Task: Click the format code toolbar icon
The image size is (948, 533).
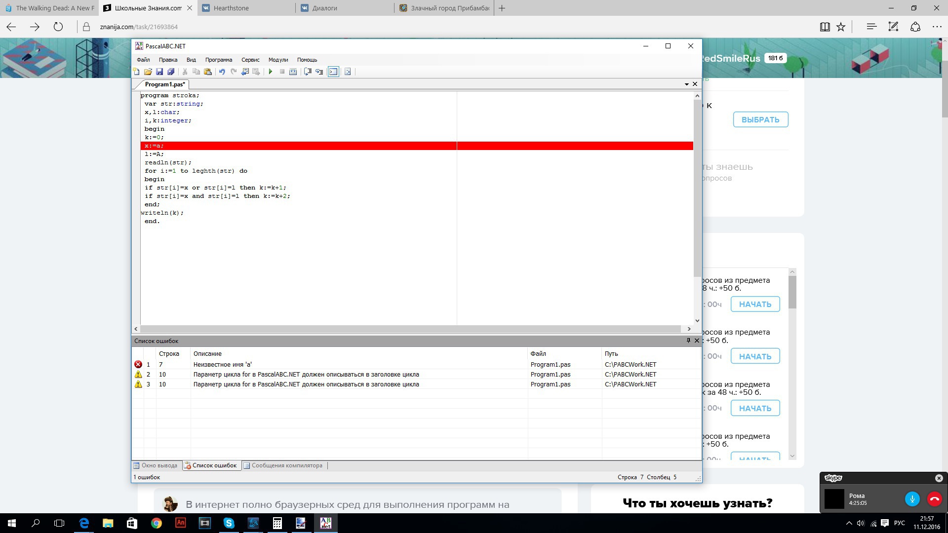Action: (x=348, y=72)
